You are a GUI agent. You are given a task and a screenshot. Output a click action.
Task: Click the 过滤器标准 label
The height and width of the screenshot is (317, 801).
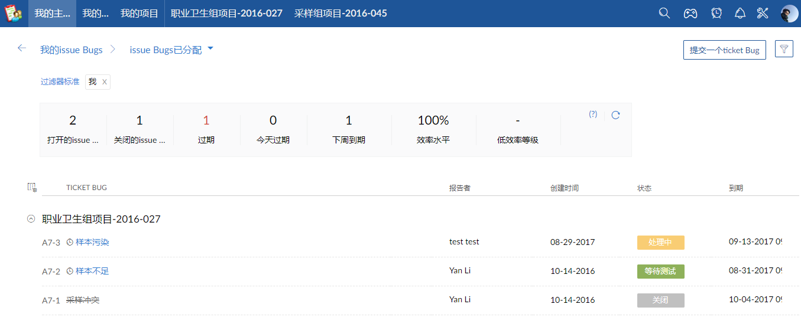(x=60, y=81)
